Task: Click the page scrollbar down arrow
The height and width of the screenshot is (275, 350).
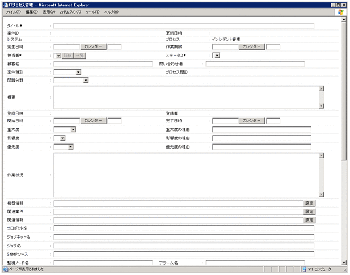Action: click(x=344, y=263)
